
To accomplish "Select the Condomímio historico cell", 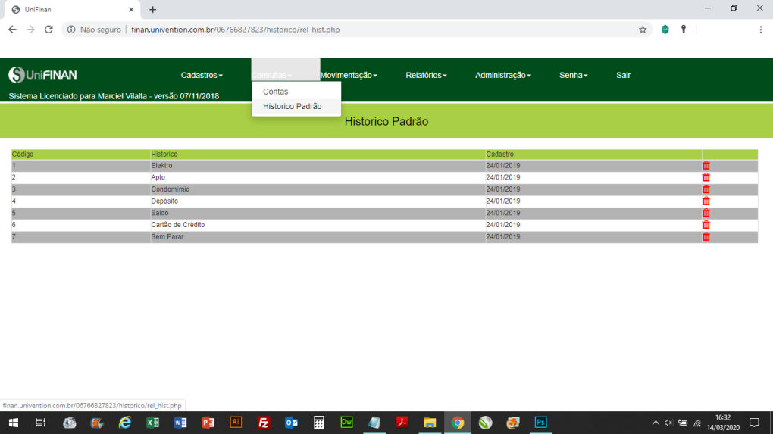I will 318,189.
